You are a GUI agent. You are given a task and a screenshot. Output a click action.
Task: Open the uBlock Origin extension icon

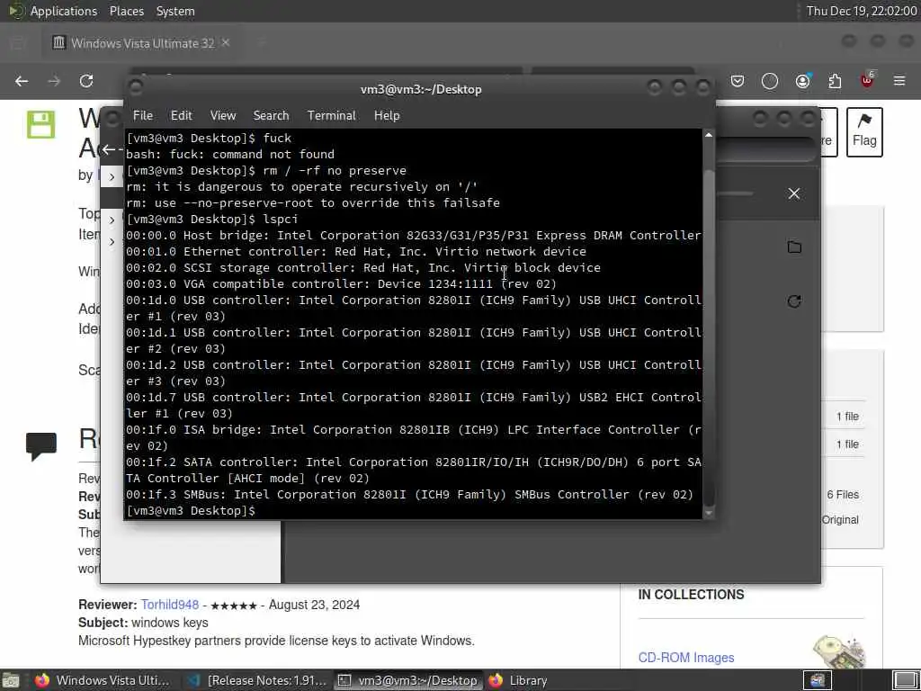[868, 80]
